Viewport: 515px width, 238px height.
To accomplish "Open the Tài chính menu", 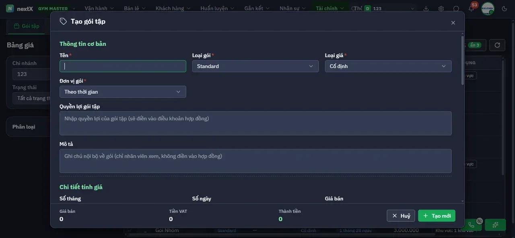I will [x=330, y=8].
